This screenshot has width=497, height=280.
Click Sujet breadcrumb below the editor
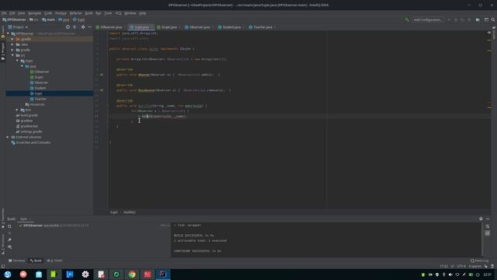click(114, 212)
